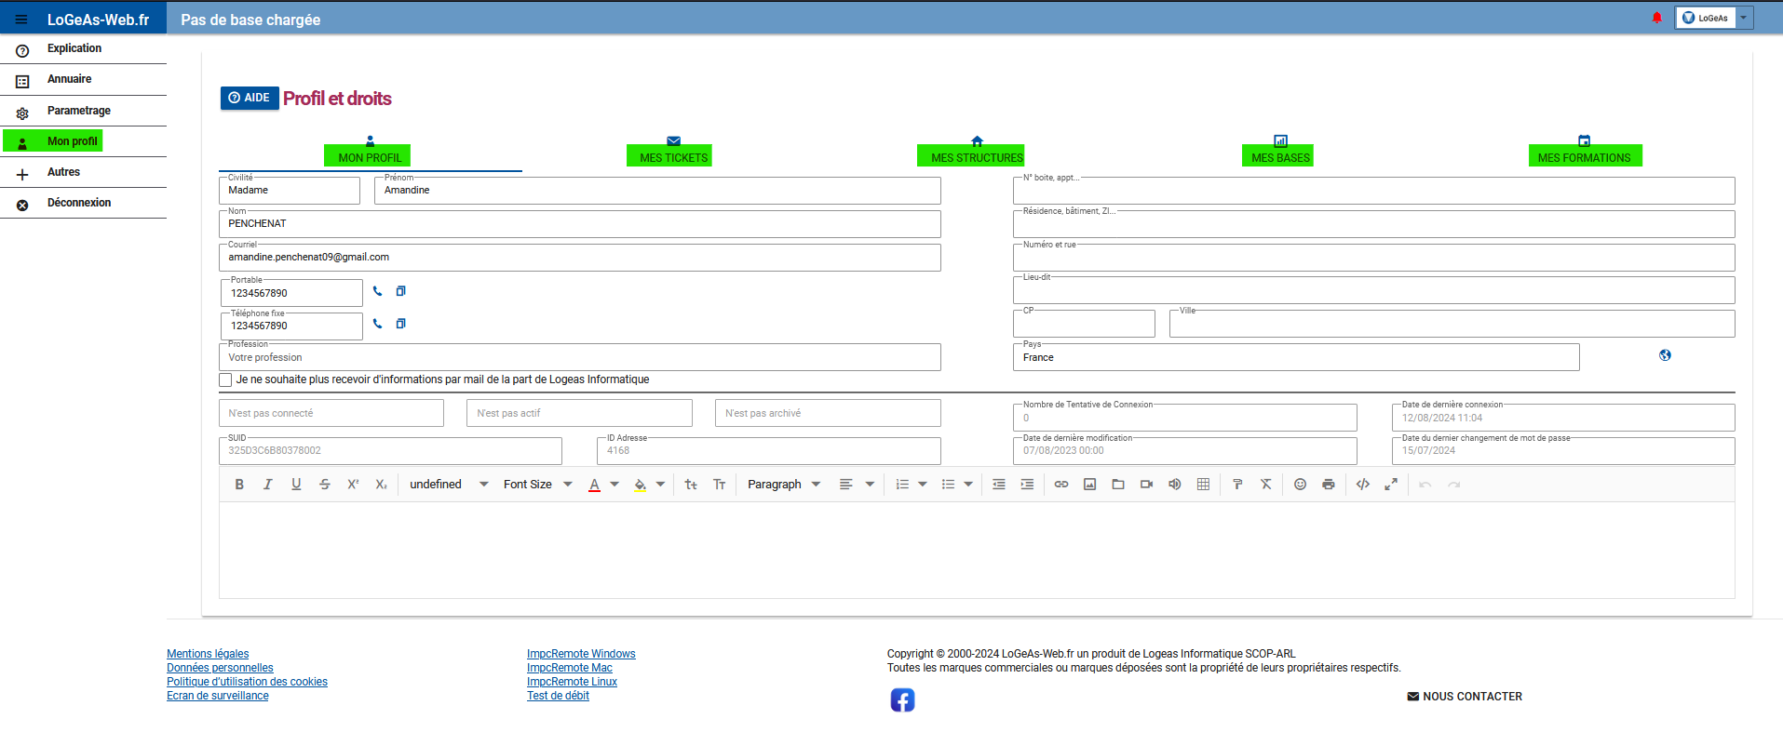Toggle the hamburger menu in the header
Screen dimensions: 1783x732
tap(21, 20)
